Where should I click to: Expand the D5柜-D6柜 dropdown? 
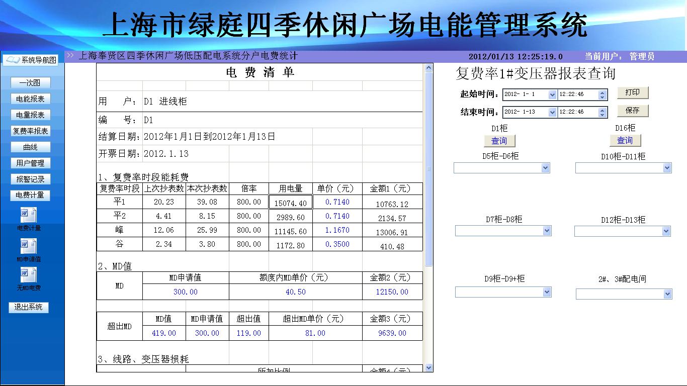pos(546,168)
